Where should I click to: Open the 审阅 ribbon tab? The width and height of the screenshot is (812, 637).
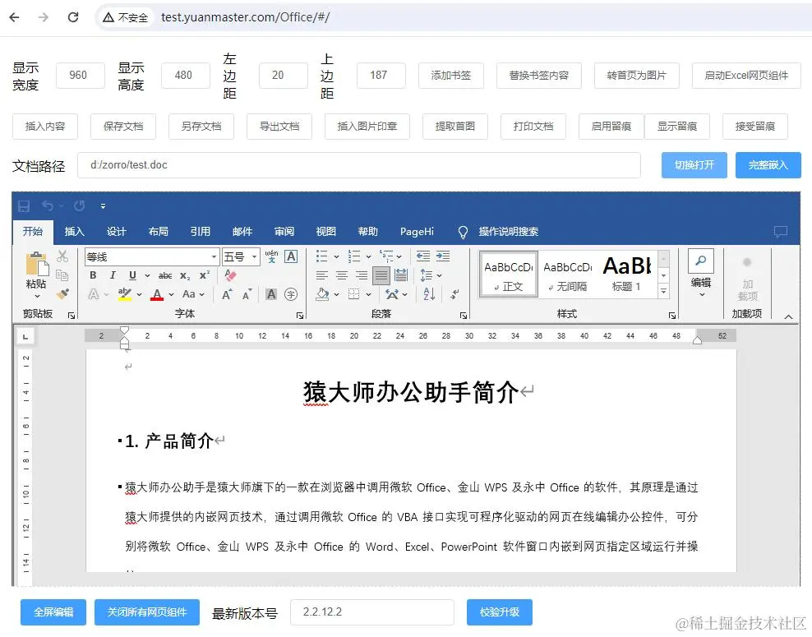[x=284, y=232]
